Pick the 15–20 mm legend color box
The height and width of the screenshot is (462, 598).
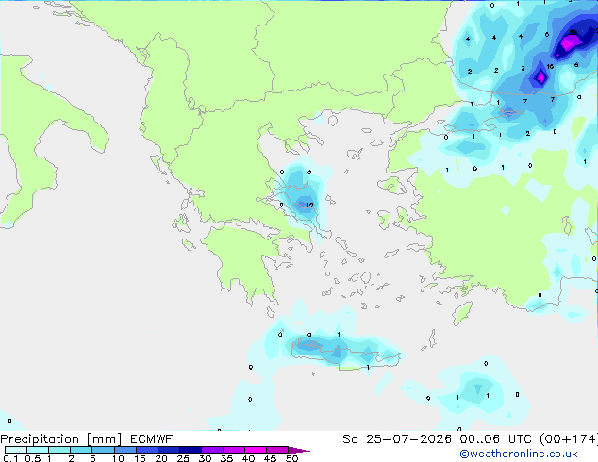(147, 450)
